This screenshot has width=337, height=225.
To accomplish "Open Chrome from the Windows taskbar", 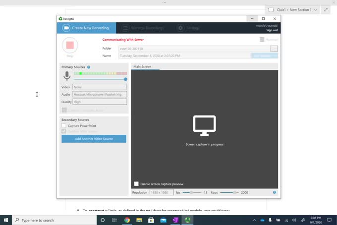I will click(127, 220).
